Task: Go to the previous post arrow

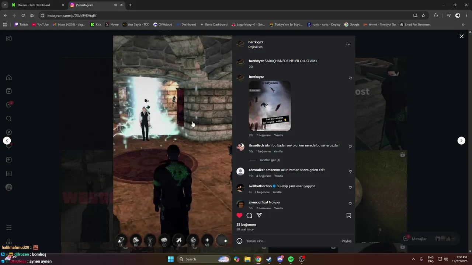Action: 7,141
